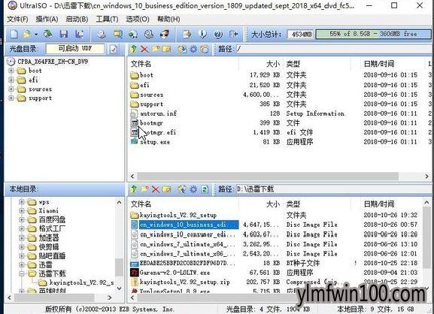
Task: Click rename icon in disc pane toolbar
Action: click(x=167, y=49)
